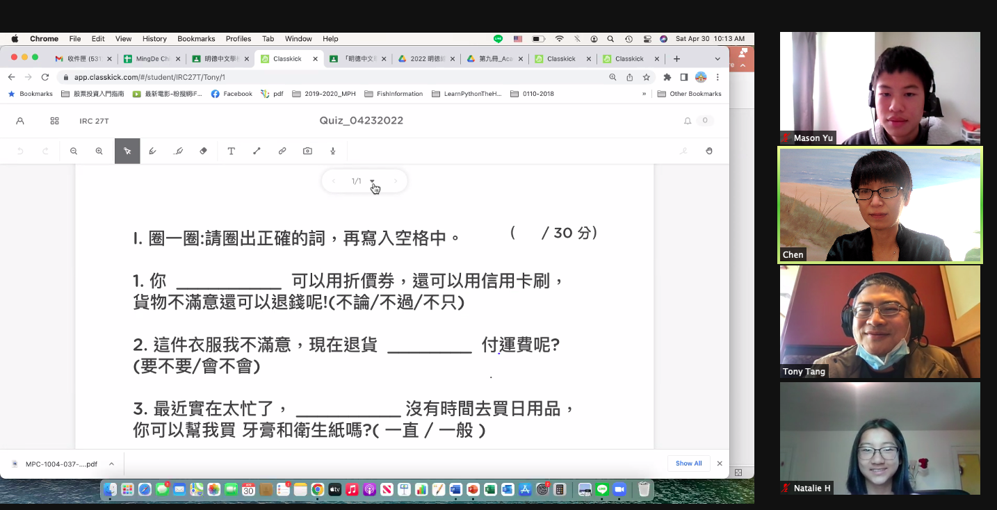Image resolution: width=997 pixels, height=510 pixels.
Task: Click the camera tool to add an image
Action: point(307,151)
